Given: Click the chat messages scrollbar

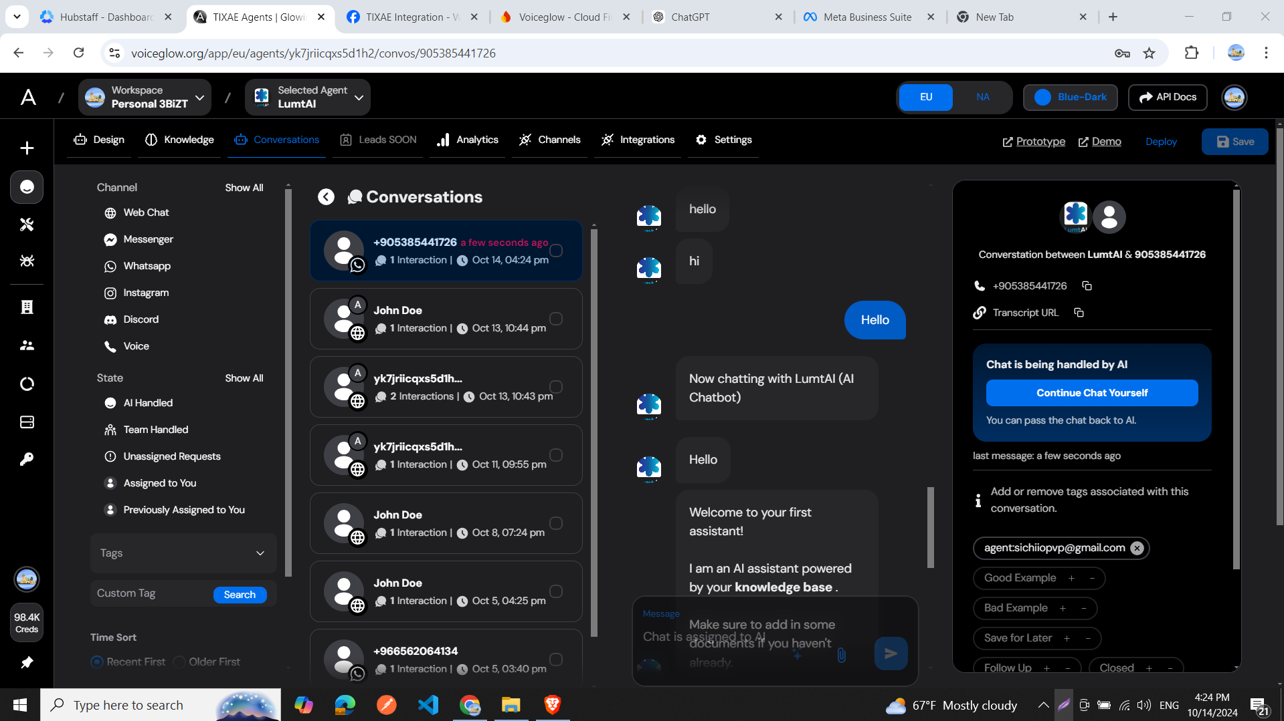Looking at the screenshot, I should point(930,527).
